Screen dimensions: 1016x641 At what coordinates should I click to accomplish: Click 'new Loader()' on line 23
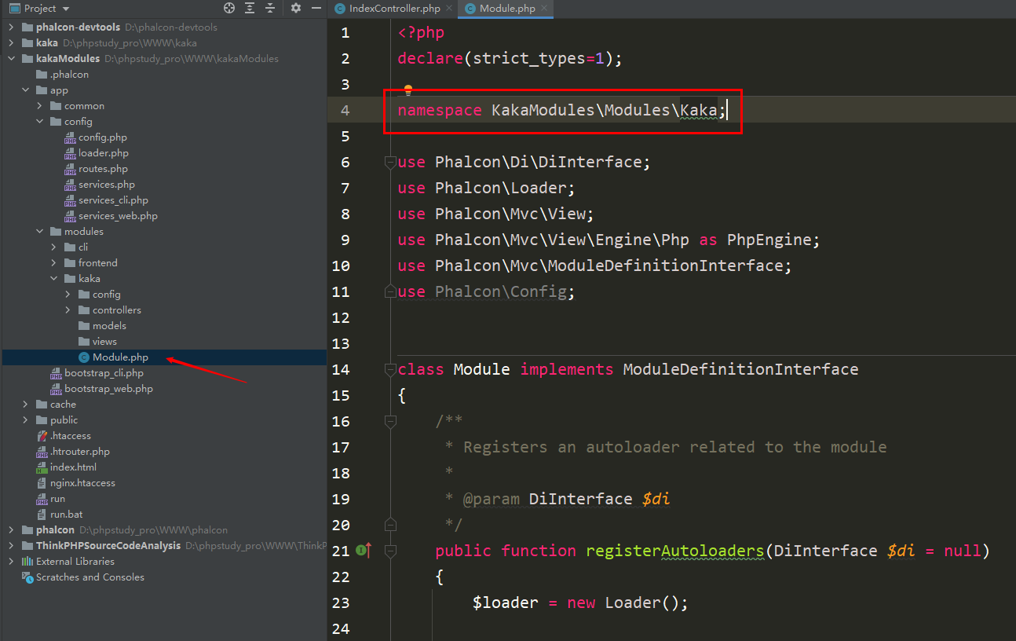623,603
